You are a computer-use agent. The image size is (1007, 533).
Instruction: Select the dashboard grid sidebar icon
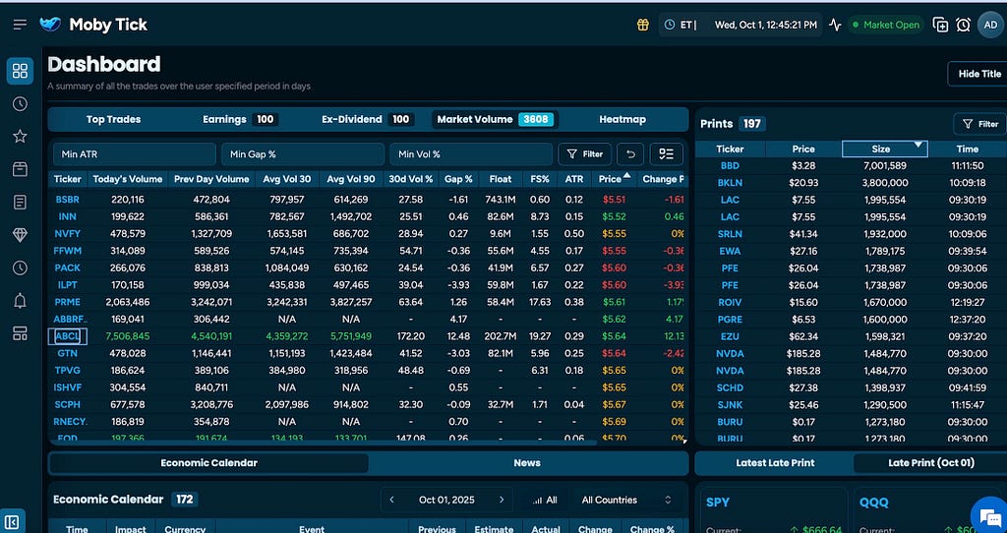(20, 71)
